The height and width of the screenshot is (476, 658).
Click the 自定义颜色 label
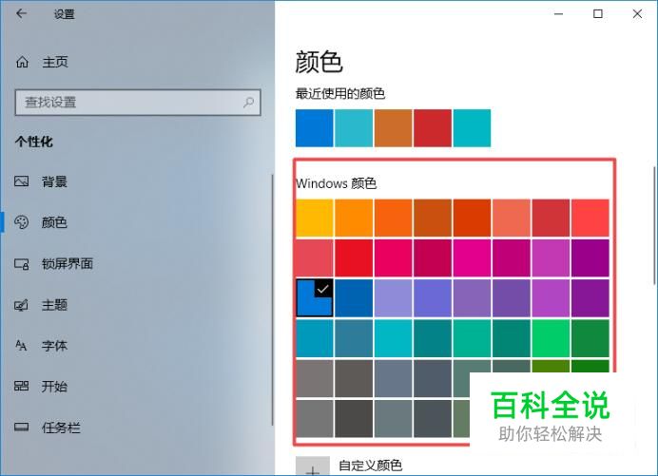pos(371,466)
